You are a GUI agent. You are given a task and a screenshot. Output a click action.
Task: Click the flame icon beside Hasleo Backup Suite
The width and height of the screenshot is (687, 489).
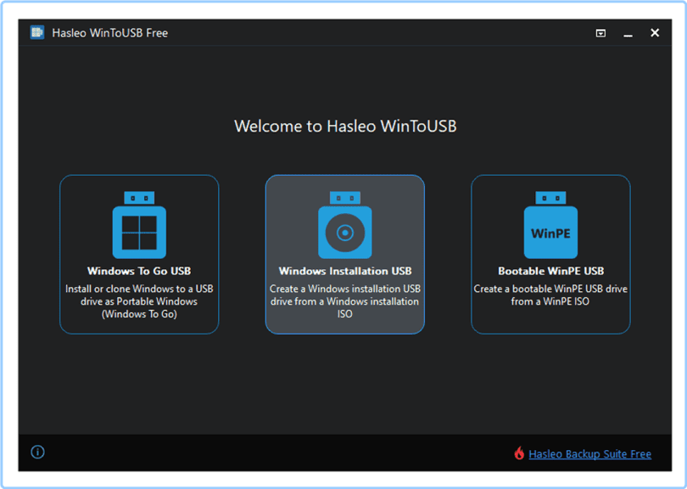[x=519, y=453]
